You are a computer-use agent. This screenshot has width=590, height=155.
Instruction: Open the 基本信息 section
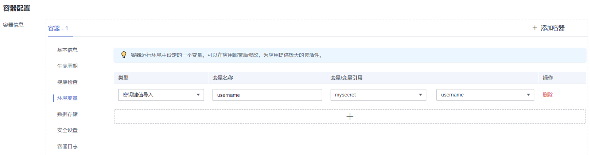tap(67, 50)
